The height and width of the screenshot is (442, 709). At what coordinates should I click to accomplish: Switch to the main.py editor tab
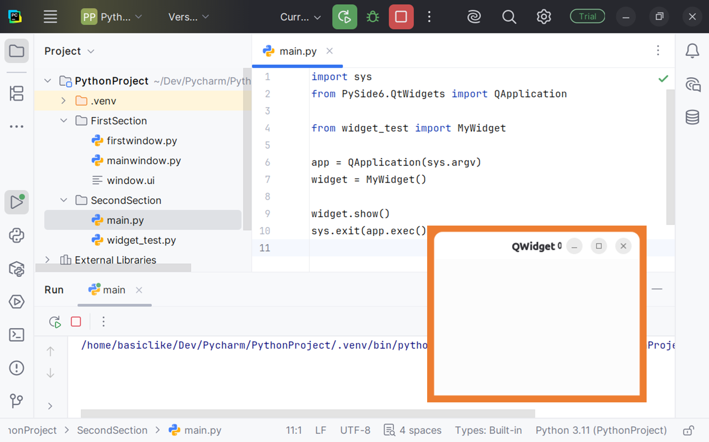tap(298, 51)
